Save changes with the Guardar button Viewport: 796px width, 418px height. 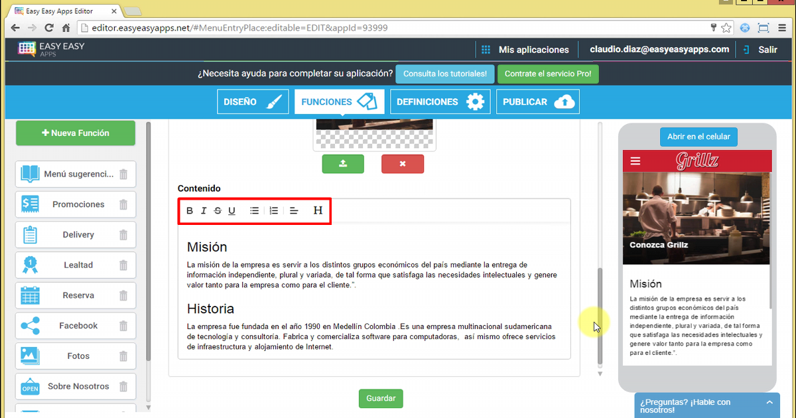(x=380, y=398)
